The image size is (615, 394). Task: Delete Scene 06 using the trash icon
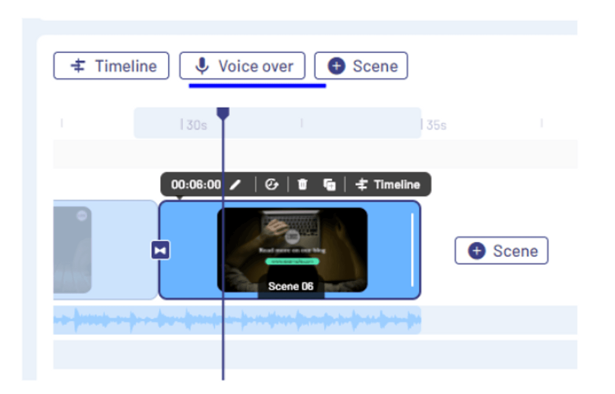pos(302,184)
